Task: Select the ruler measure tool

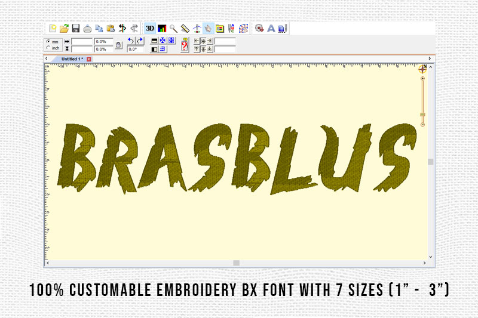Action: click(x=185, y=29)
